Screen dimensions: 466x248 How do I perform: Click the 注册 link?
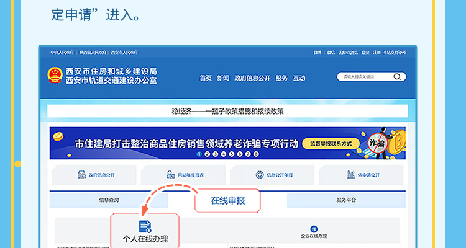click(x=377, y=53)
